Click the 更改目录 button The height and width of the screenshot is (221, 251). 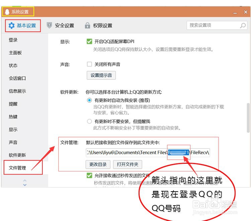[98, 164]
